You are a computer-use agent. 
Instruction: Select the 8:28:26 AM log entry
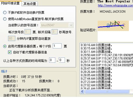(96, 72)
